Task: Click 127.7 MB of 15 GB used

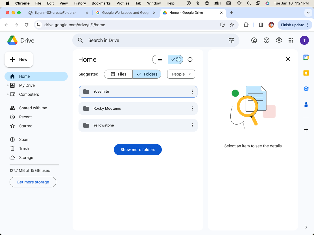Action: pos(30,170)
